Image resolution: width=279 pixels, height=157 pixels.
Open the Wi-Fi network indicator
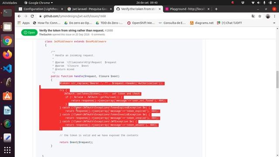tap(253, 3)
